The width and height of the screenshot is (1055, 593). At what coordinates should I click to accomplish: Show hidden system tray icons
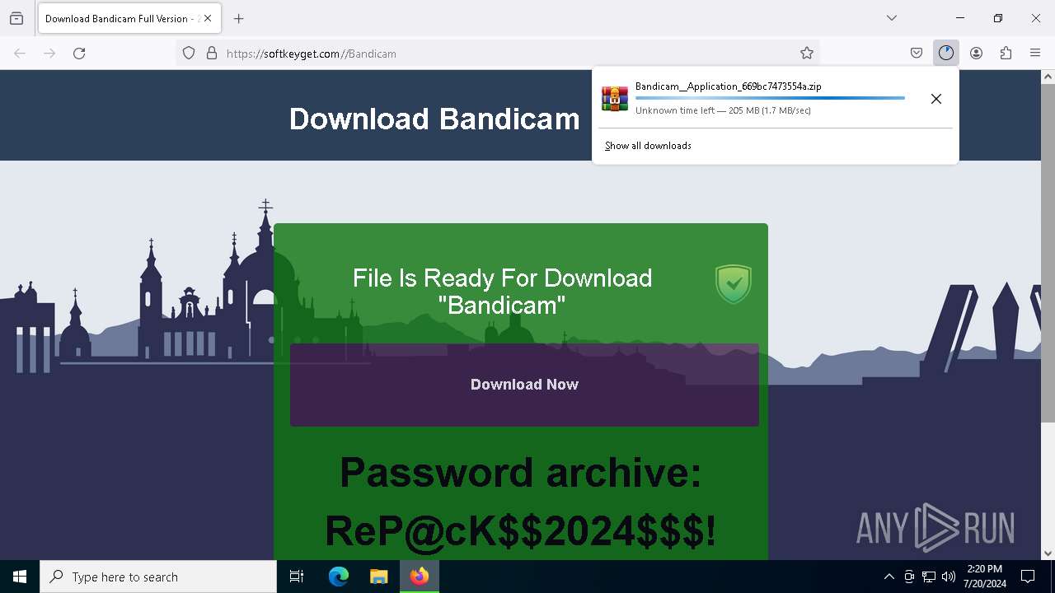point(889,577)
